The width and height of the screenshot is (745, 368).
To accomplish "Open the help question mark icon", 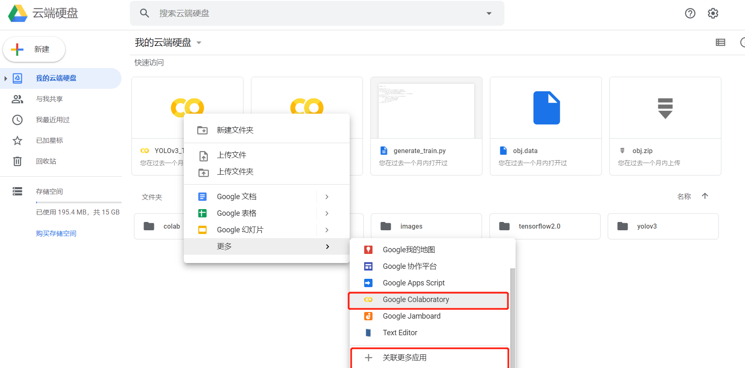I will [x=690, y=13].
